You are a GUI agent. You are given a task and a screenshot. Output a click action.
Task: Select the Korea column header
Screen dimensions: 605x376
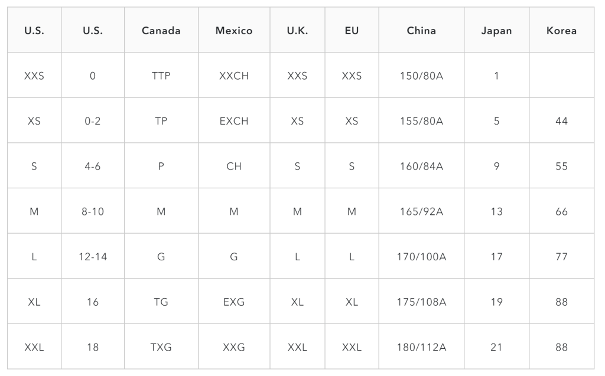click(561, 31)
